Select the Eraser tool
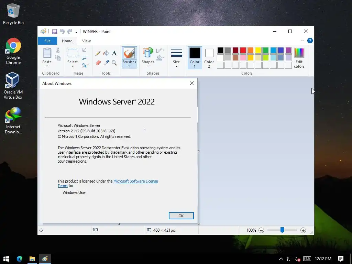The image size is (352, 264). click(98, 63)
